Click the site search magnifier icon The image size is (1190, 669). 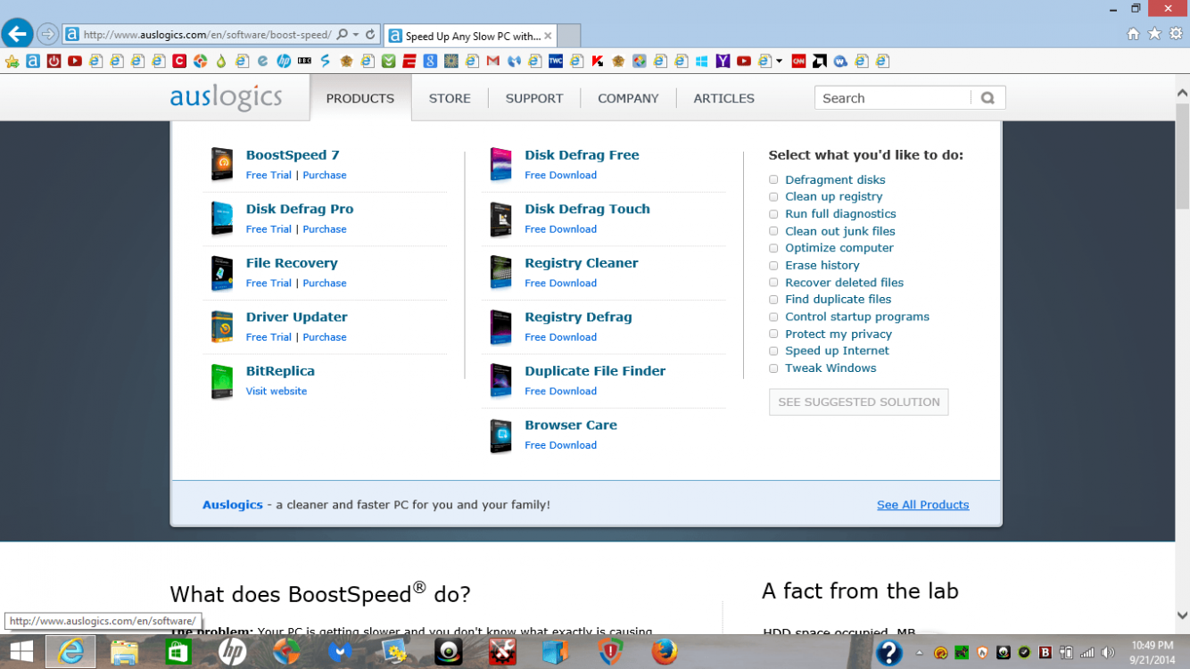pyautogui.click(x=988, y=98)
